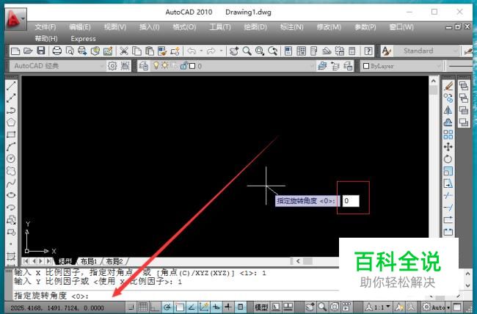The width and height of the screenshot is (477, 314).
Task: Open the AutoCAD application menu button
Action: tap(15, 19)
